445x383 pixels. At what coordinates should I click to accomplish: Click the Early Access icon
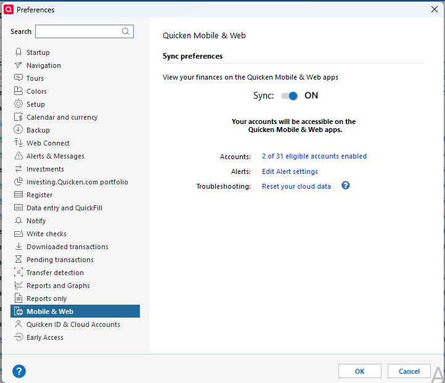pos(18,337)
